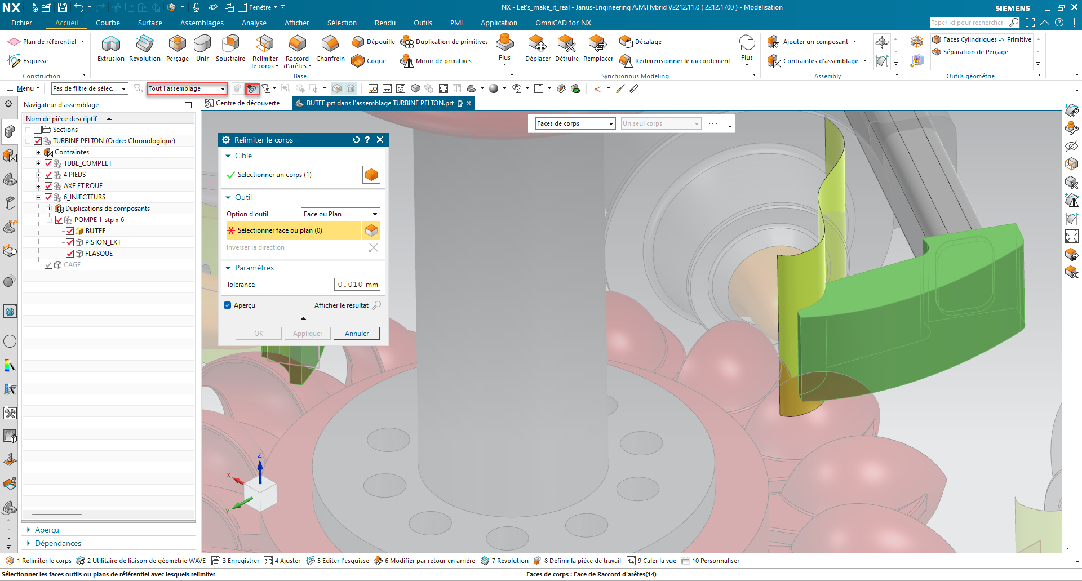
Task: Click the Annuler button
Action: (357, 334)
